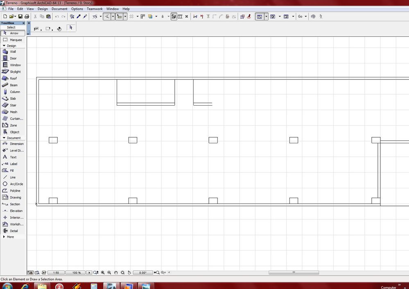Choose the Roof tool
This screenshot has height=289, width=409.
pyautogui.click(x=13, y=79)
